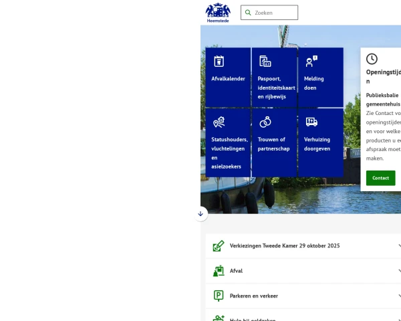Viewport: 401px width, 321px height.
Task: Expand Verkiezingen Tweede Kamer 29 oktober 2025
Action: tap(285, 246)
